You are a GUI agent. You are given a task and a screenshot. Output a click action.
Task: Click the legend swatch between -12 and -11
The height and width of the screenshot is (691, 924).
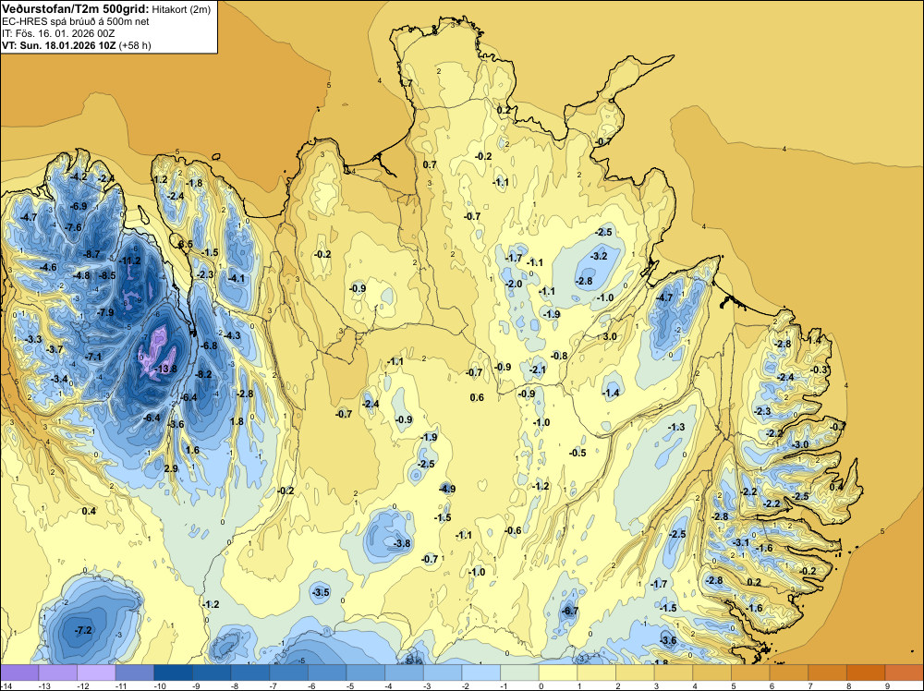pos(96,673)
